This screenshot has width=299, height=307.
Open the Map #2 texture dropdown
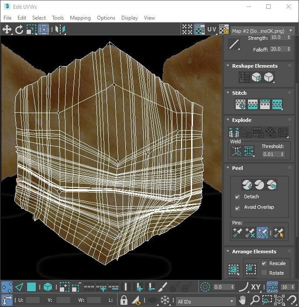pyautogui.click(x=262, y=31)
